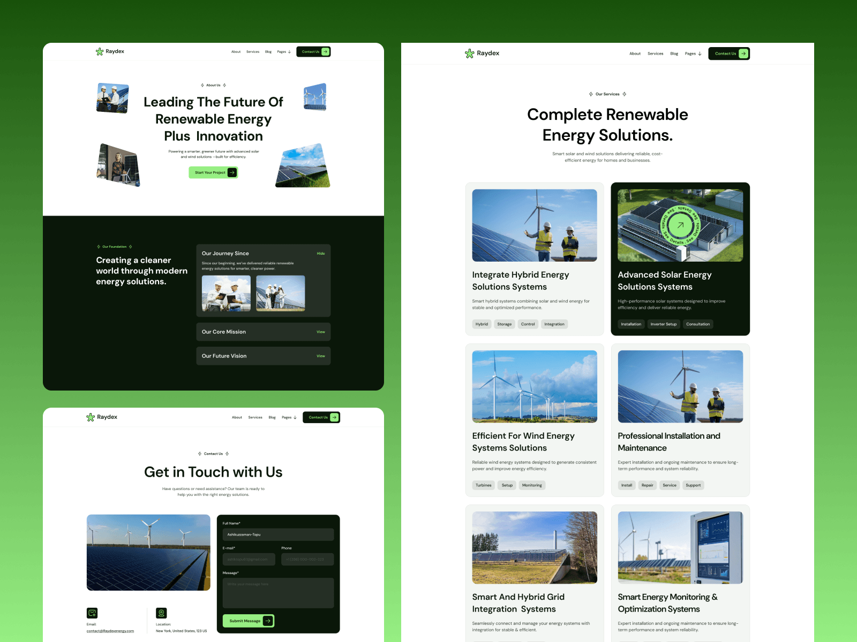This screenshot has height=642, width=857.
Task: Click the location pin icon on the contact page
Action: (161, 613)
